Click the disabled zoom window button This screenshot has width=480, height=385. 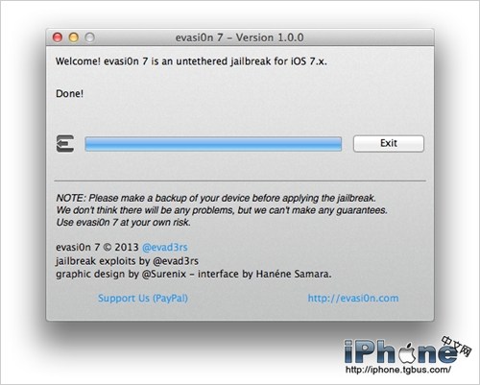89,37
